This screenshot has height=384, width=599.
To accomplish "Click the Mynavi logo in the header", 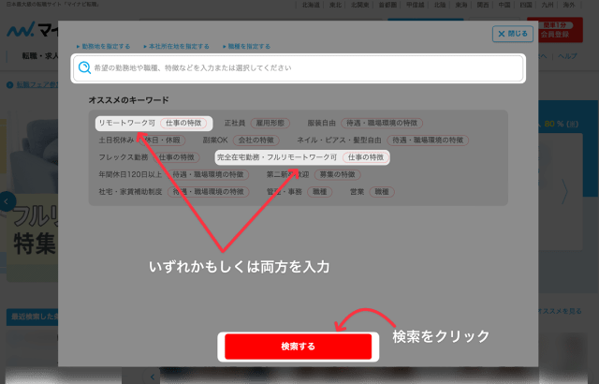I will 32,29.
